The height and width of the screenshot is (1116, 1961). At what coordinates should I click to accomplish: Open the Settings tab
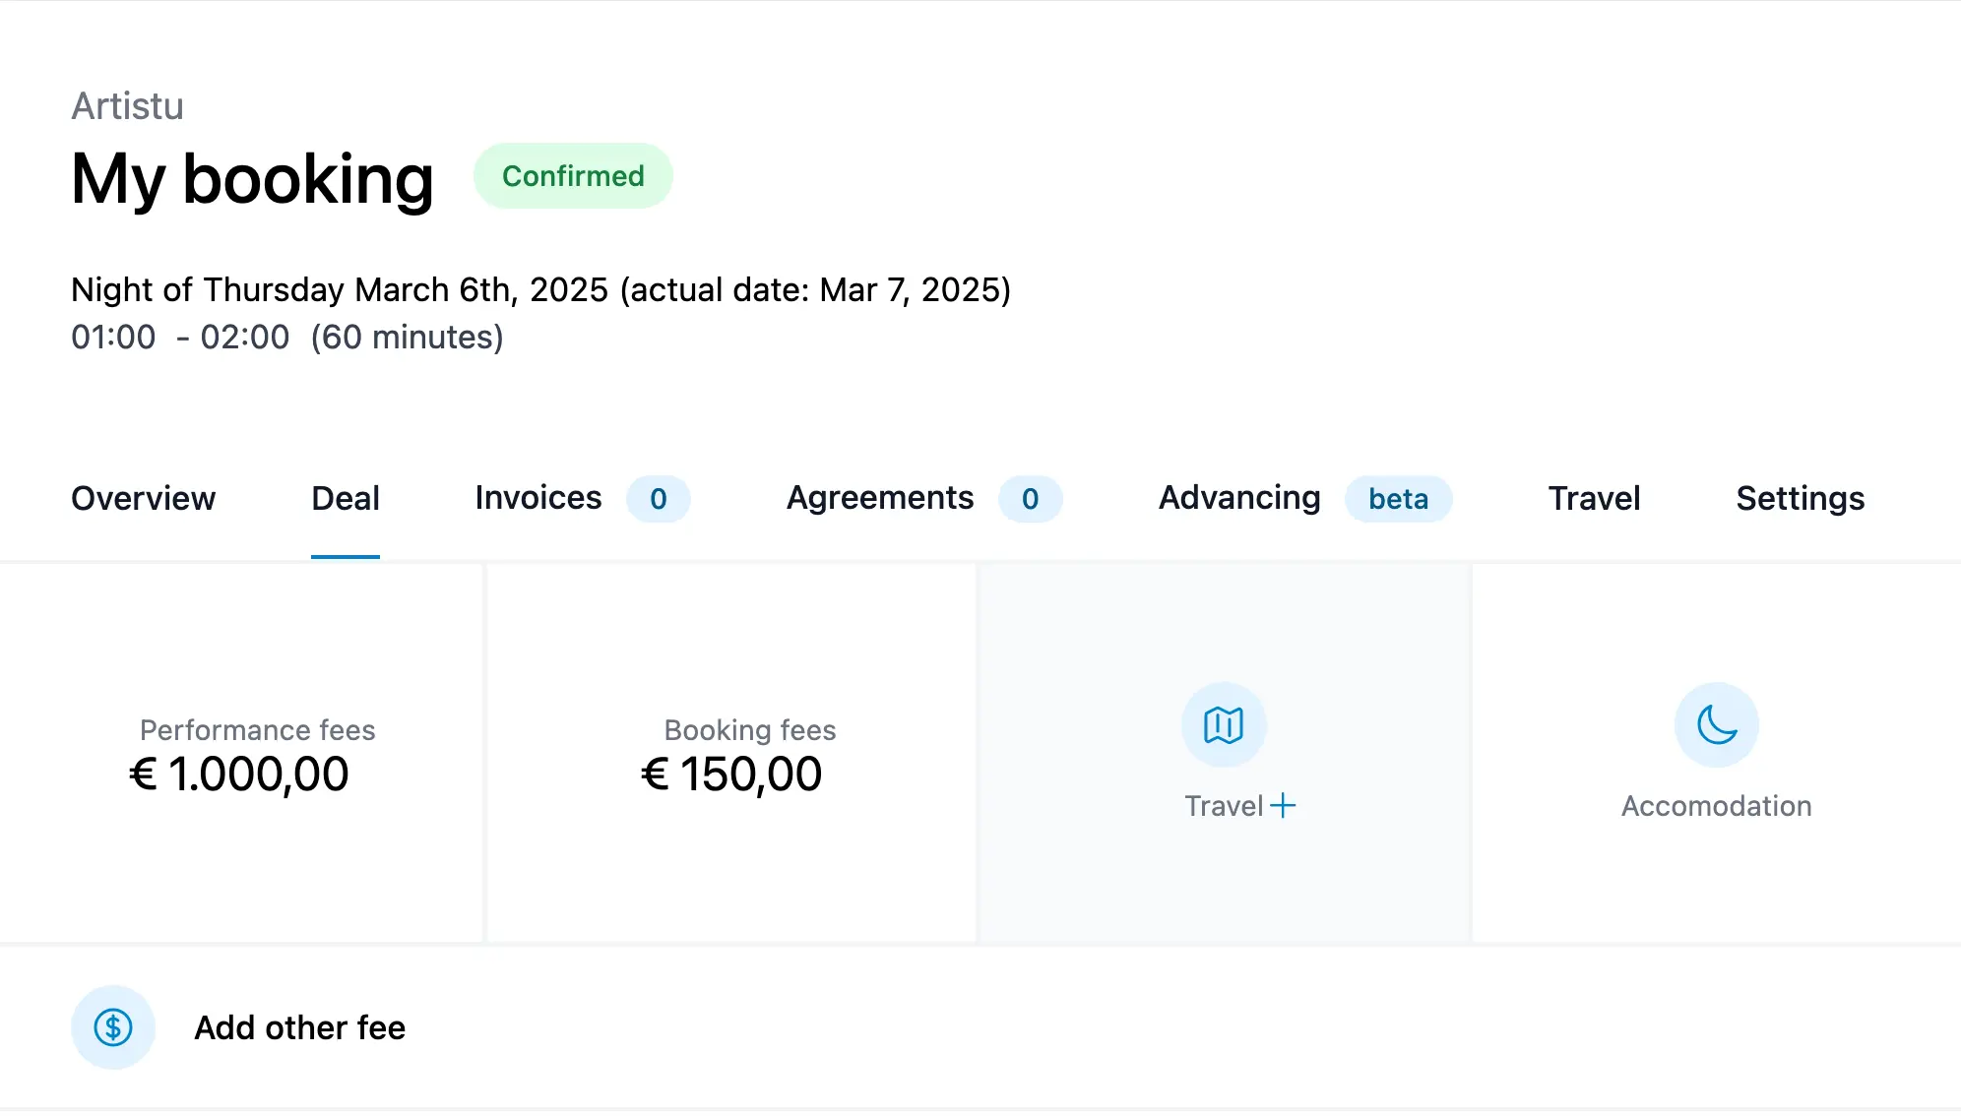(x=1799, y=499)
